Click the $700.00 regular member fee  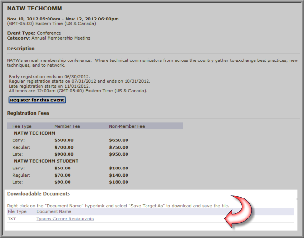[x=64, y=147]
